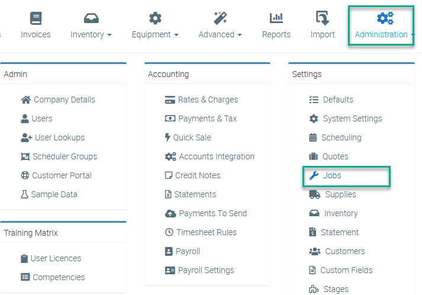Expand the Advanced dropdown menu
The height and width of the screenshot is (295, 422).
[220, 25]
